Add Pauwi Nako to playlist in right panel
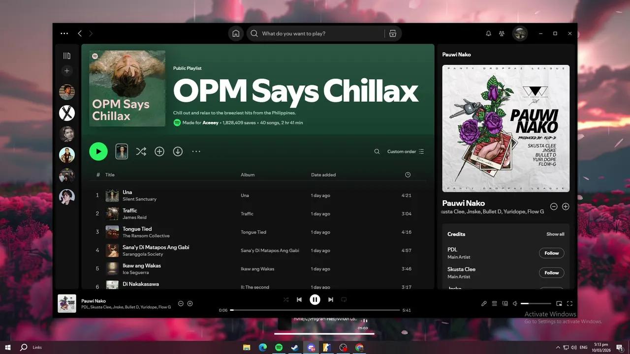630x354 pixels. [566, 206]
